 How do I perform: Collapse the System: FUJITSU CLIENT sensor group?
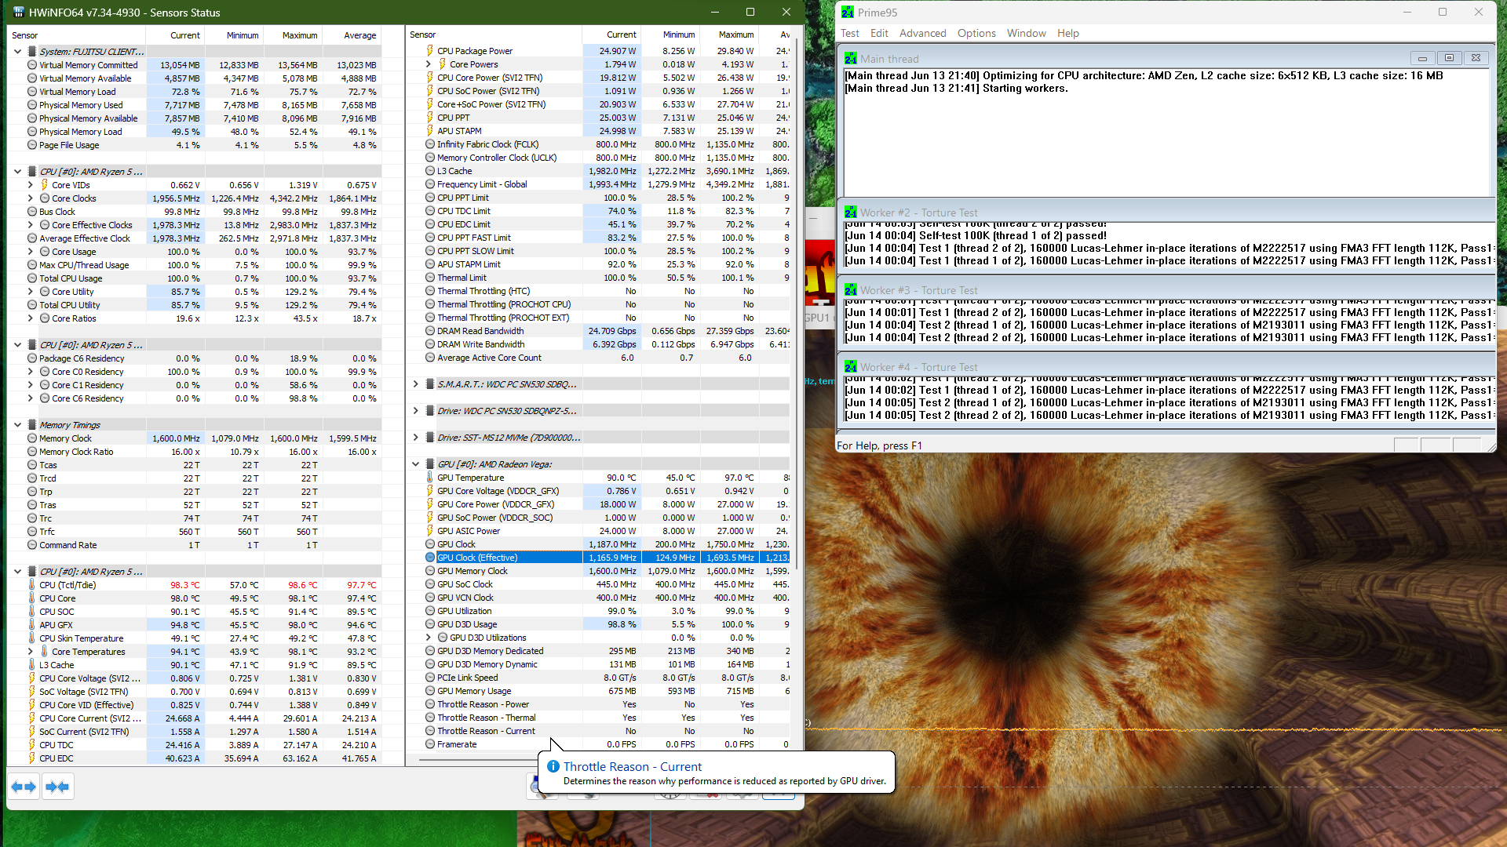pyautogui.click(x=18, y=52)
